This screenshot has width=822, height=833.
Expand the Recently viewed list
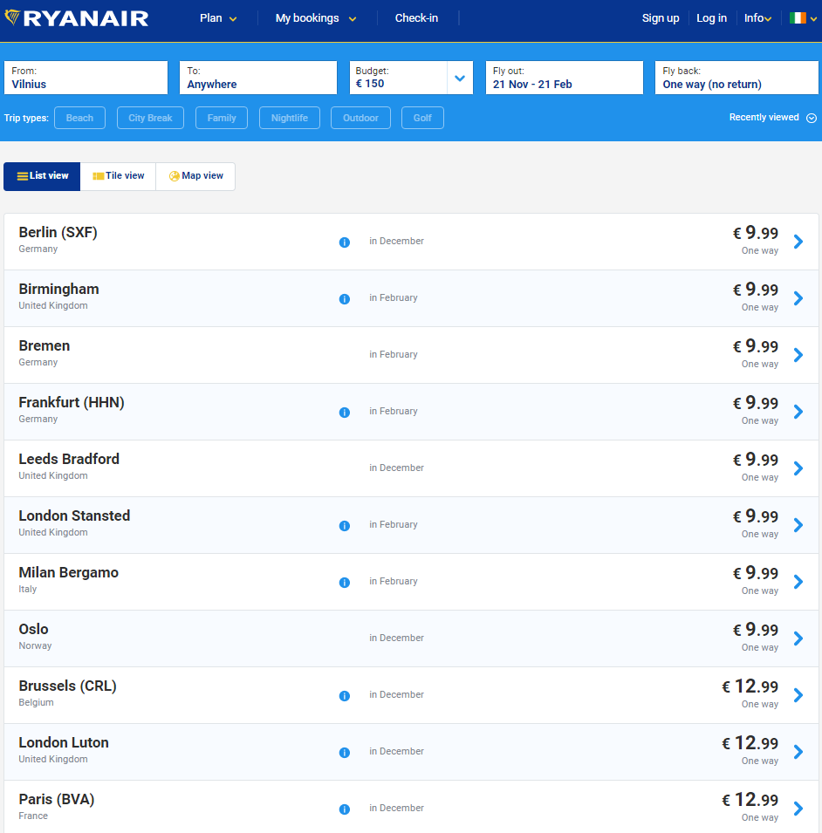coord(772,118)
